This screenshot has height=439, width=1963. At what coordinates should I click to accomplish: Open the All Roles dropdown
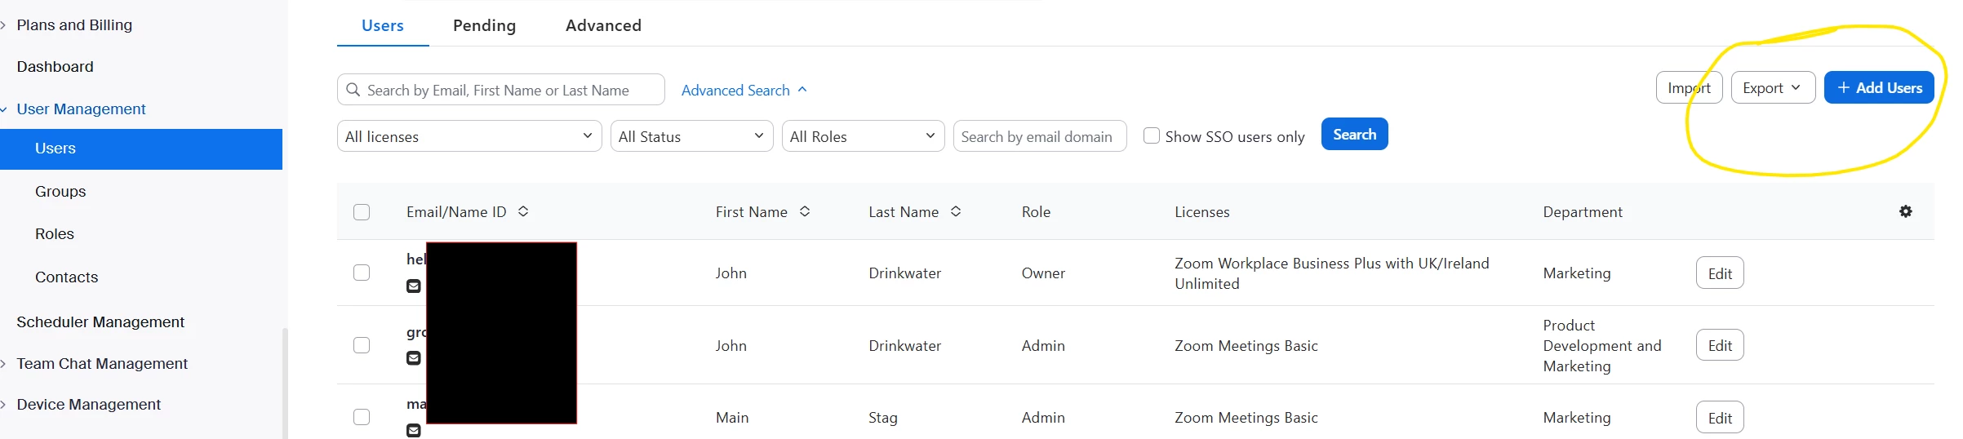862,136
